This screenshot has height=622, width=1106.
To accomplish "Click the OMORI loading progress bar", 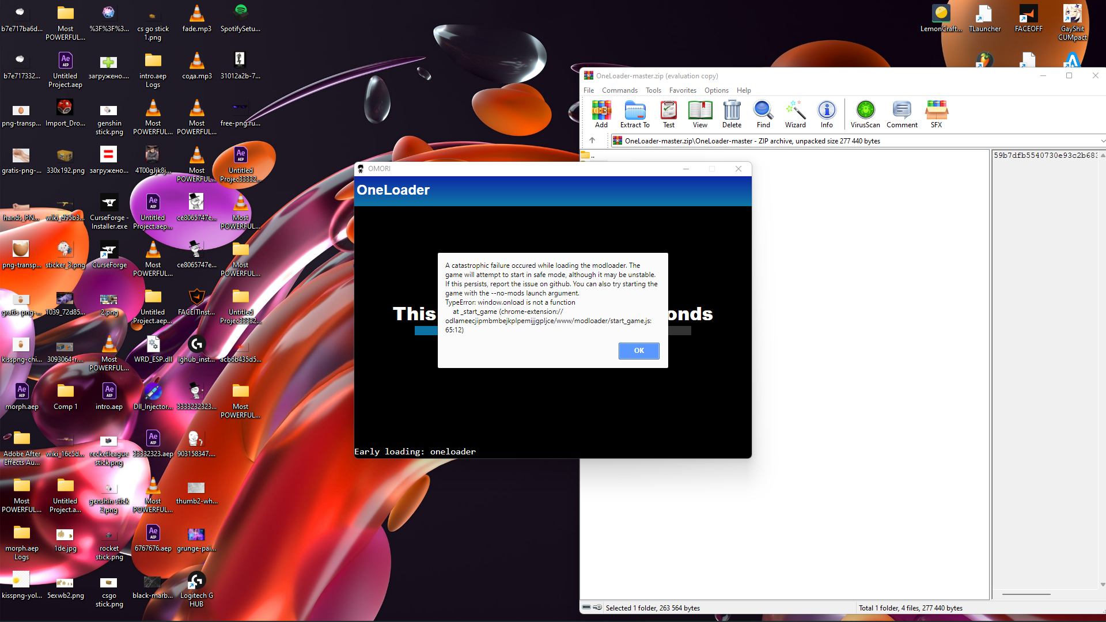I will 427,331.
